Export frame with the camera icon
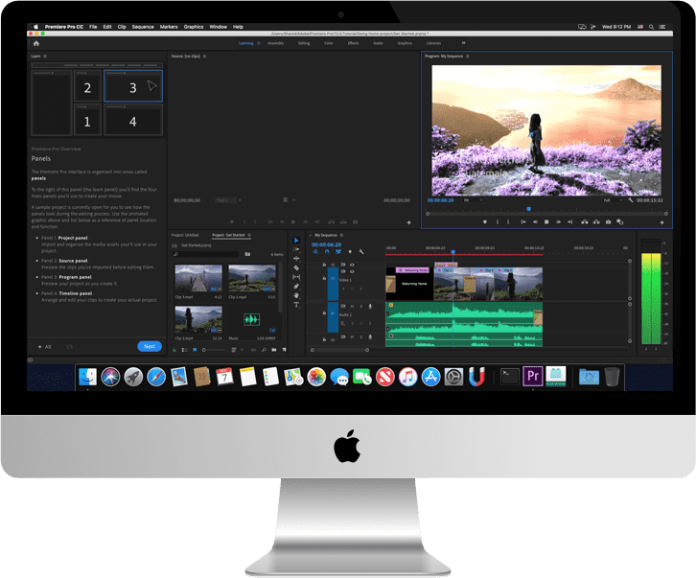 click(608, 222)
